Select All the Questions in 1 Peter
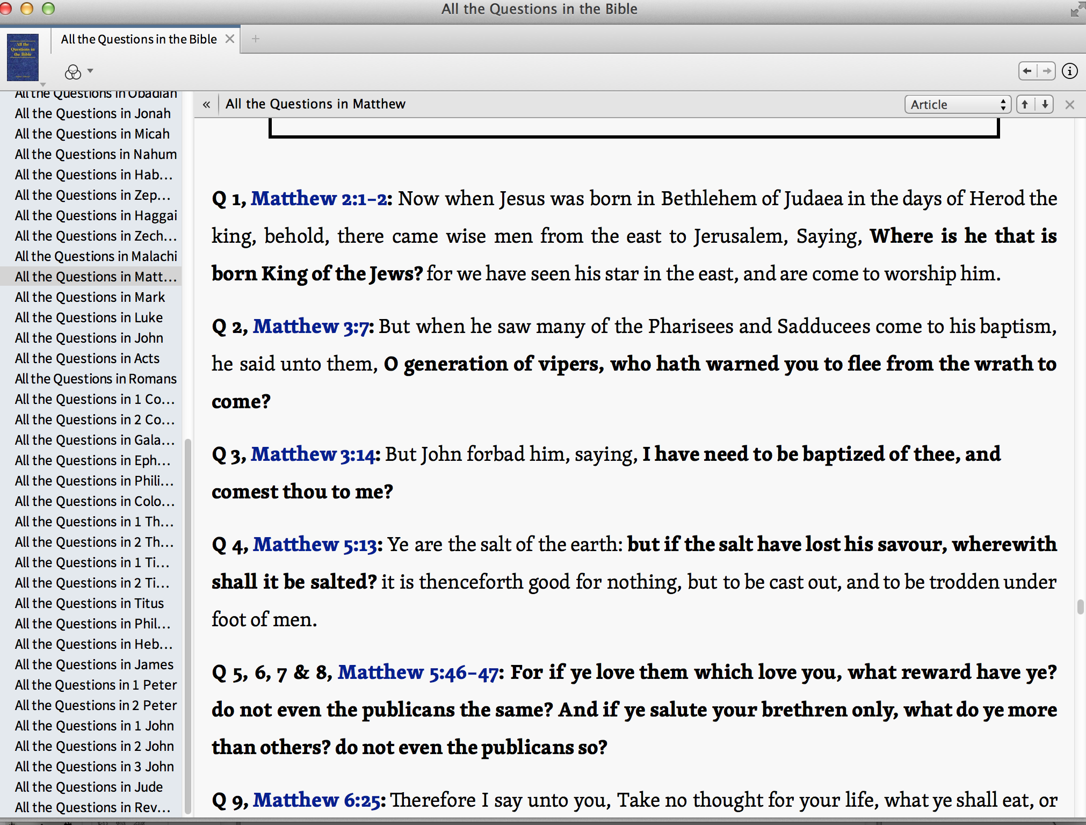 tap(96, 685)
